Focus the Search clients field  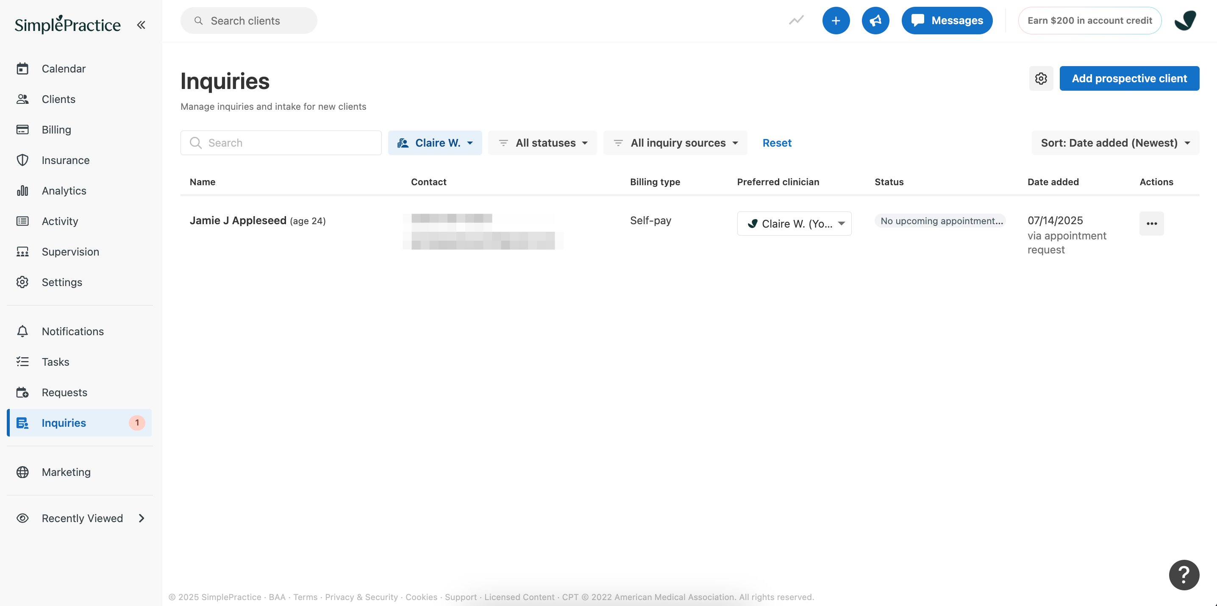(249, 20)
